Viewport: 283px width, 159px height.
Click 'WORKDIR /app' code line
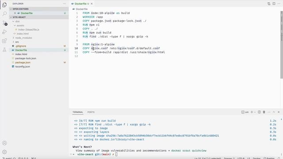(92, 17)
